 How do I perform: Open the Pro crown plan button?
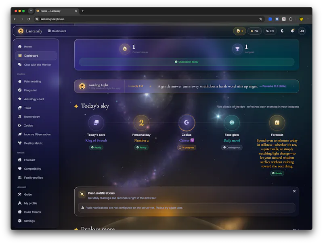(x=254, y=31)
